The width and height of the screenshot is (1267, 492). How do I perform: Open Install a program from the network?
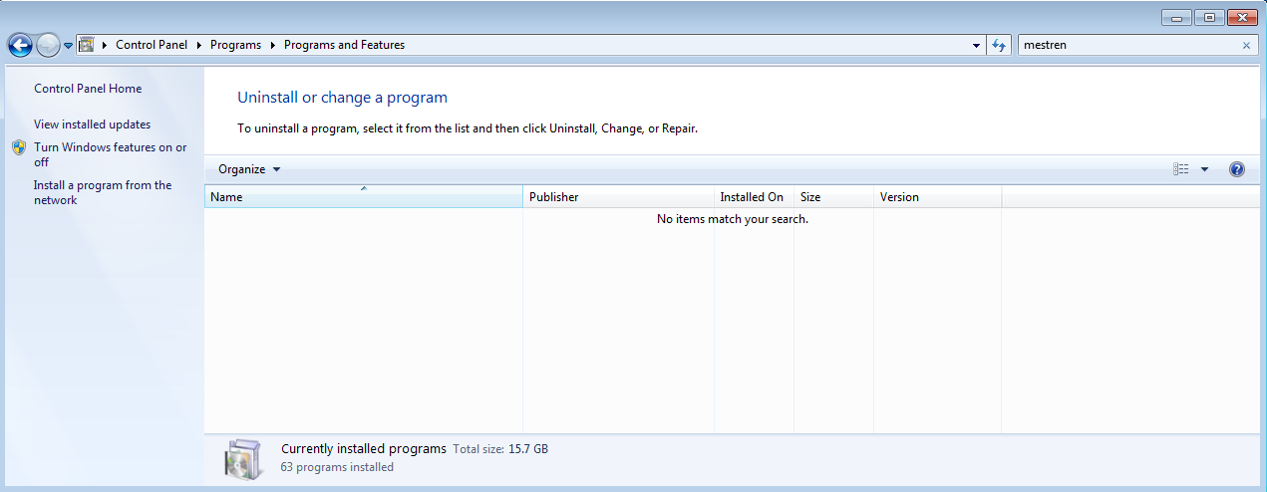(103, 192)
